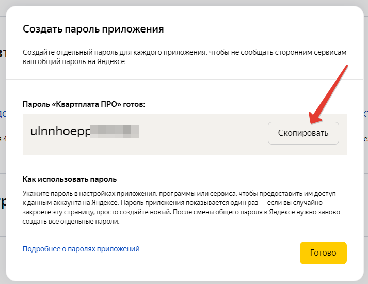Click the blurred part of the password

tap(115, 132)
